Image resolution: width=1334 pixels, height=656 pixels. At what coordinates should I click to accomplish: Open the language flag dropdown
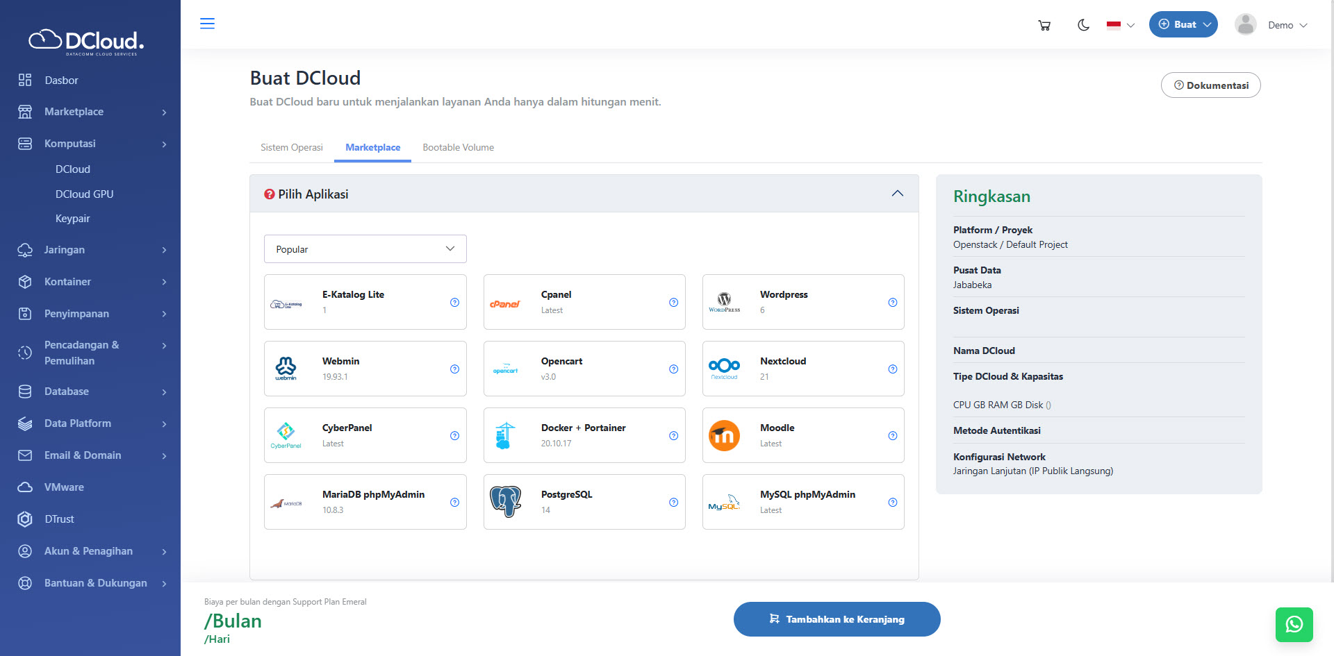[1120, 25]
